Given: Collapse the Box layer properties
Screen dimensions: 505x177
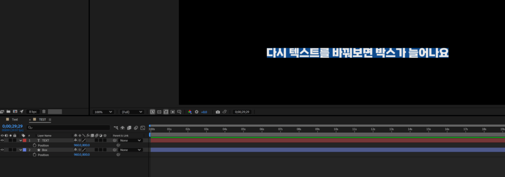Looking at the screenshot, I should 21,149.
